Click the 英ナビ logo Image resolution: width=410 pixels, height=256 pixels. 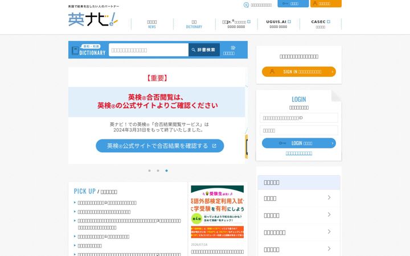click(x=93, y=19)
